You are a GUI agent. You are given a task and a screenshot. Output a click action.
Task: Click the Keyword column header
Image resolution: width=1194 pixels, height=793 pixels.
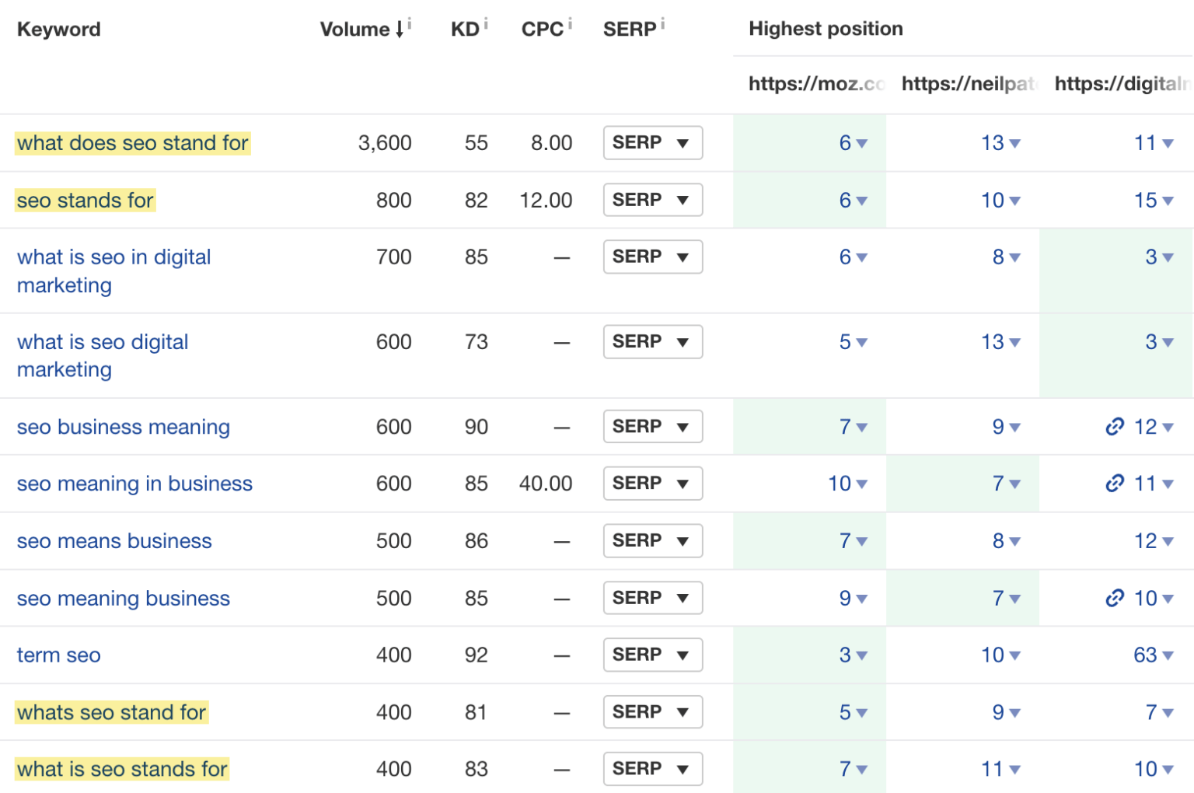click(x=58, y=29)
